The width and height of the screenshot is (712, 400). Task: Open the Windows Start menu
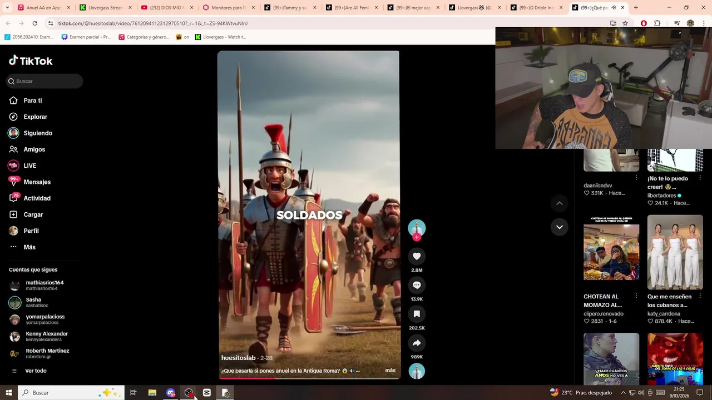8,393
